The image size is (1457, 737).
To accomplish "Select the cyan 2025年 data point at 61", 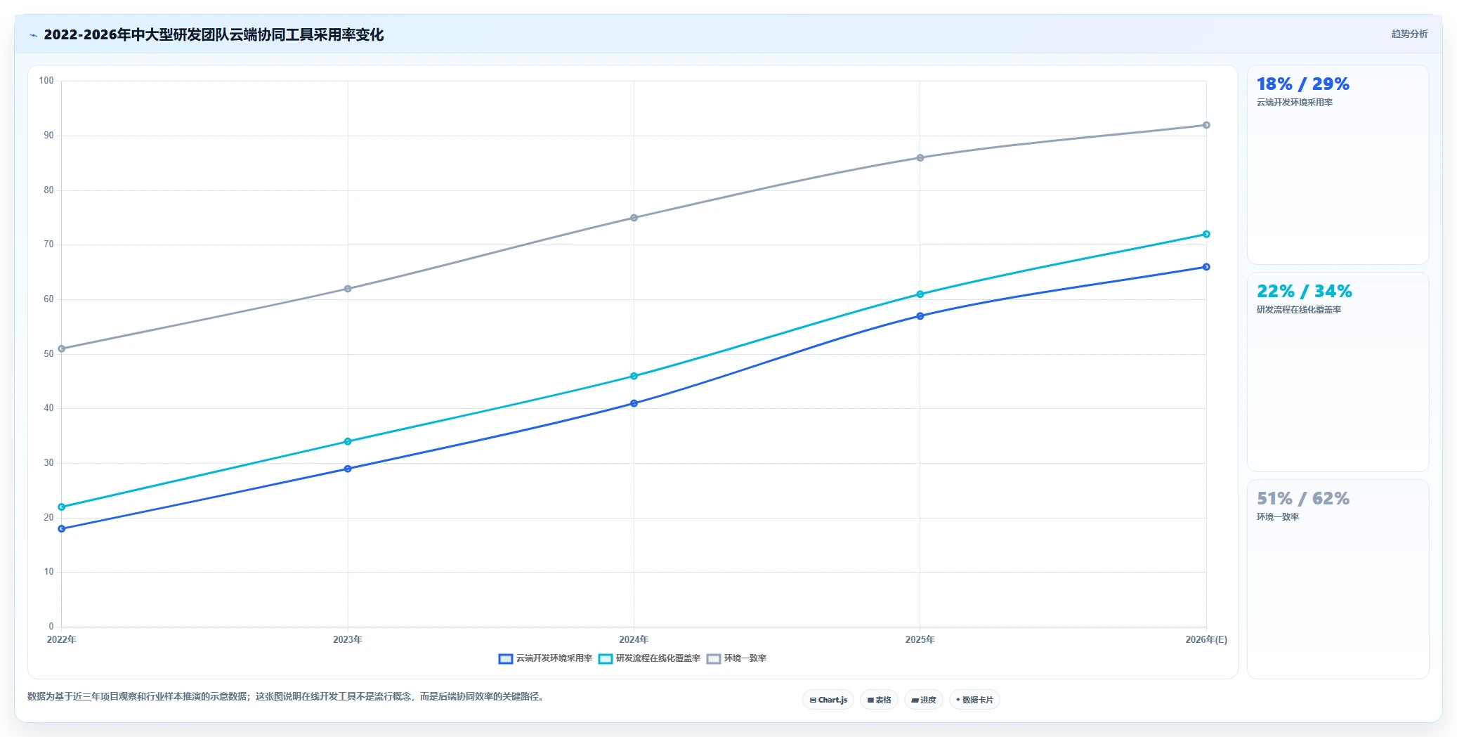I will coord(920,294).
